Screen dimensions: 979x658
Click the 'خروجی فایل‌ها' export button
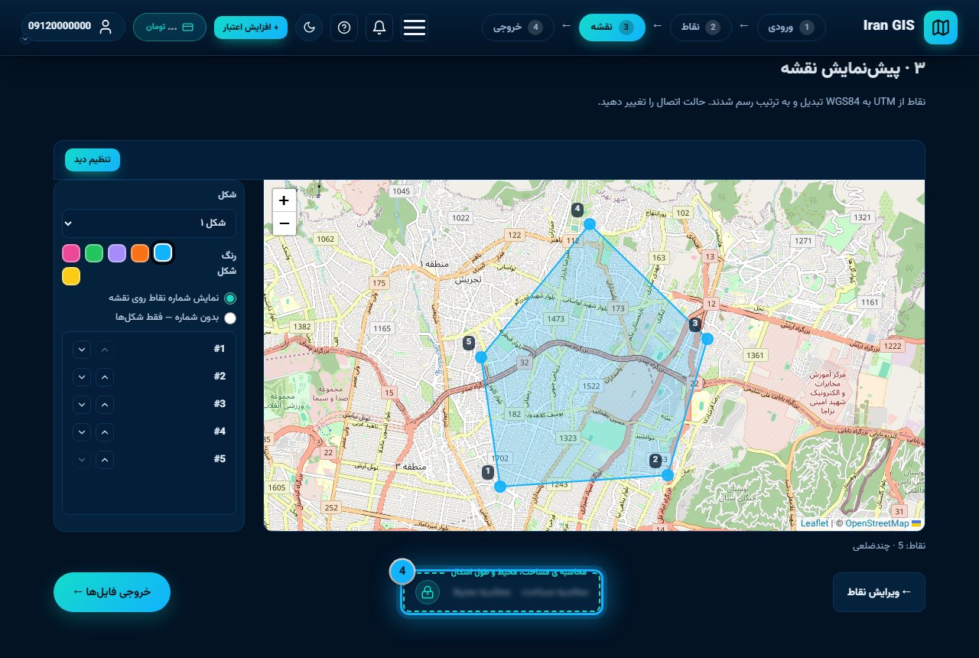pyautogui.click(x=112, y=592)
